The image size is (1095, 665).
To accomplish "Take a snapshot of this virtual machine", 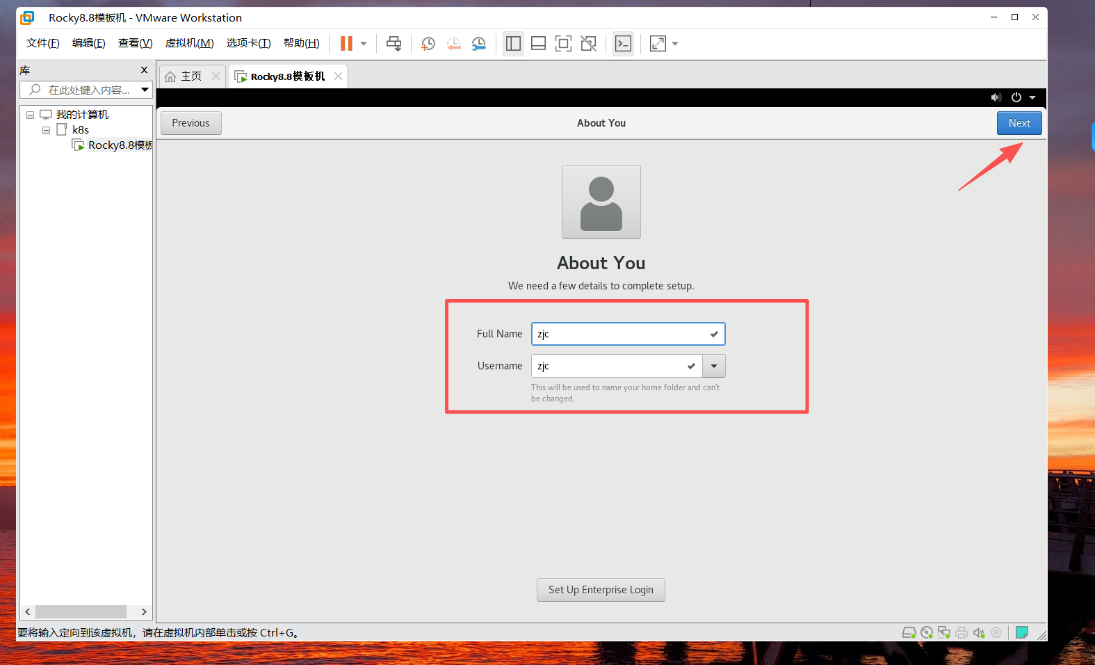I will (x=428, y=44).
